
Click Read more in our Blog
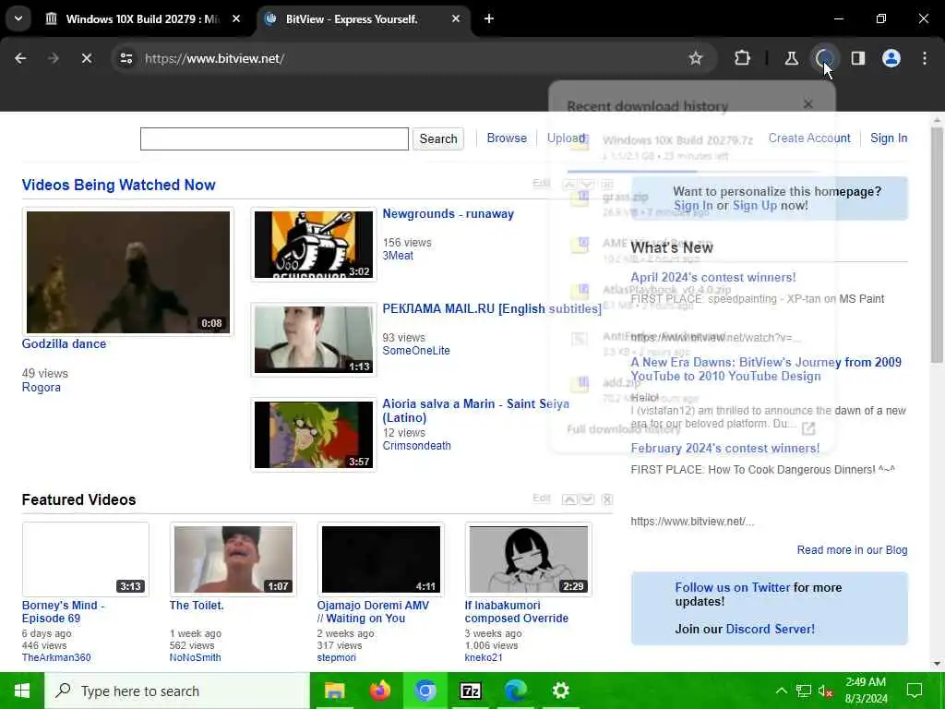pos(852,550)
